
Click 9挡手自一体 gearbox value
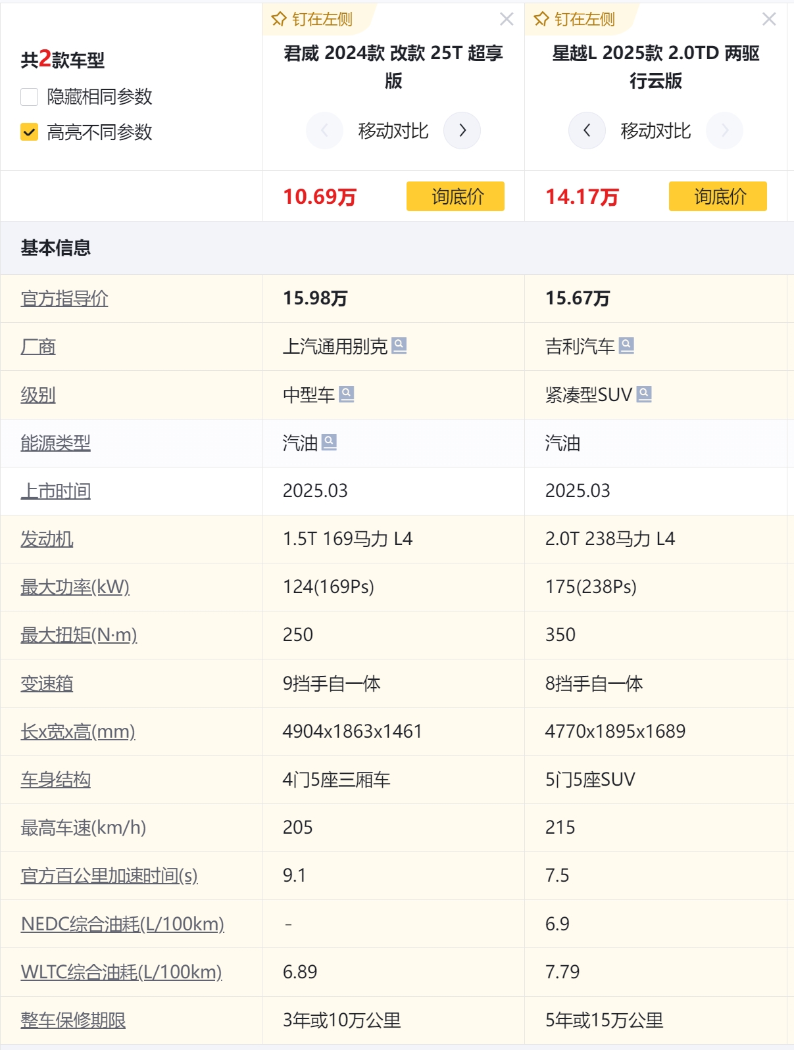click(x=332, y=684)
